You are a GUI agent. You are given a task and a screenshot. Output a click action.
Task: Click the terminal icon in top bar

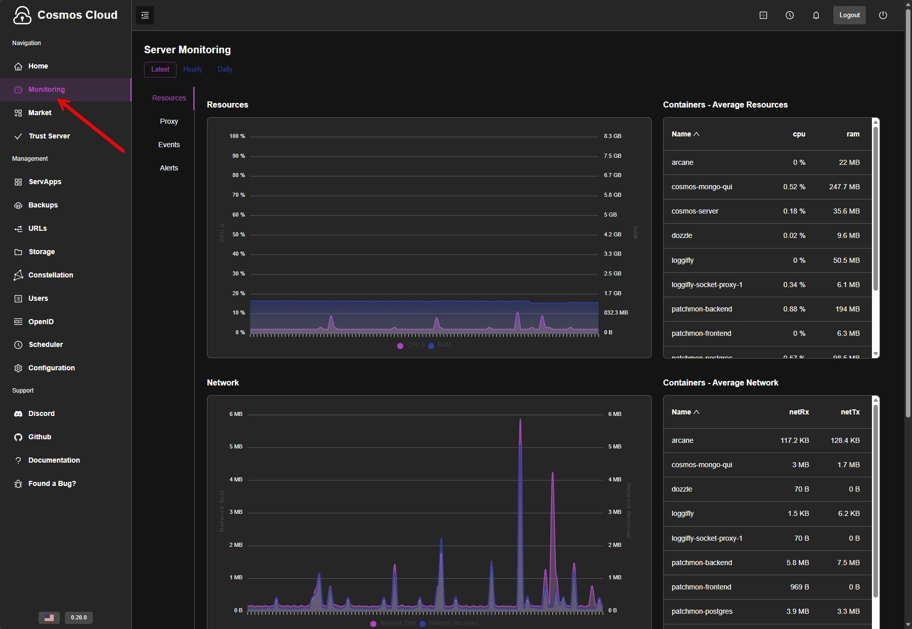(763, 15)
